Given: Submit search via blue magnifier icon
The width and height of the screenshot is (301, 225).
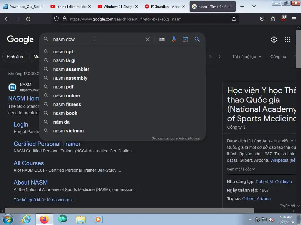Looking at the screenshot, I should click(x=197, y=39).
